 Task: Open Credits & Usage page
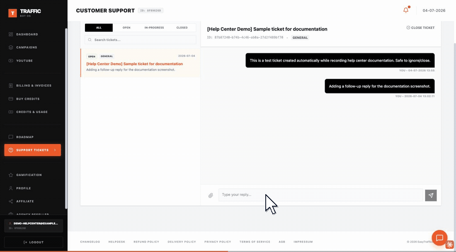tap(33, 112)
